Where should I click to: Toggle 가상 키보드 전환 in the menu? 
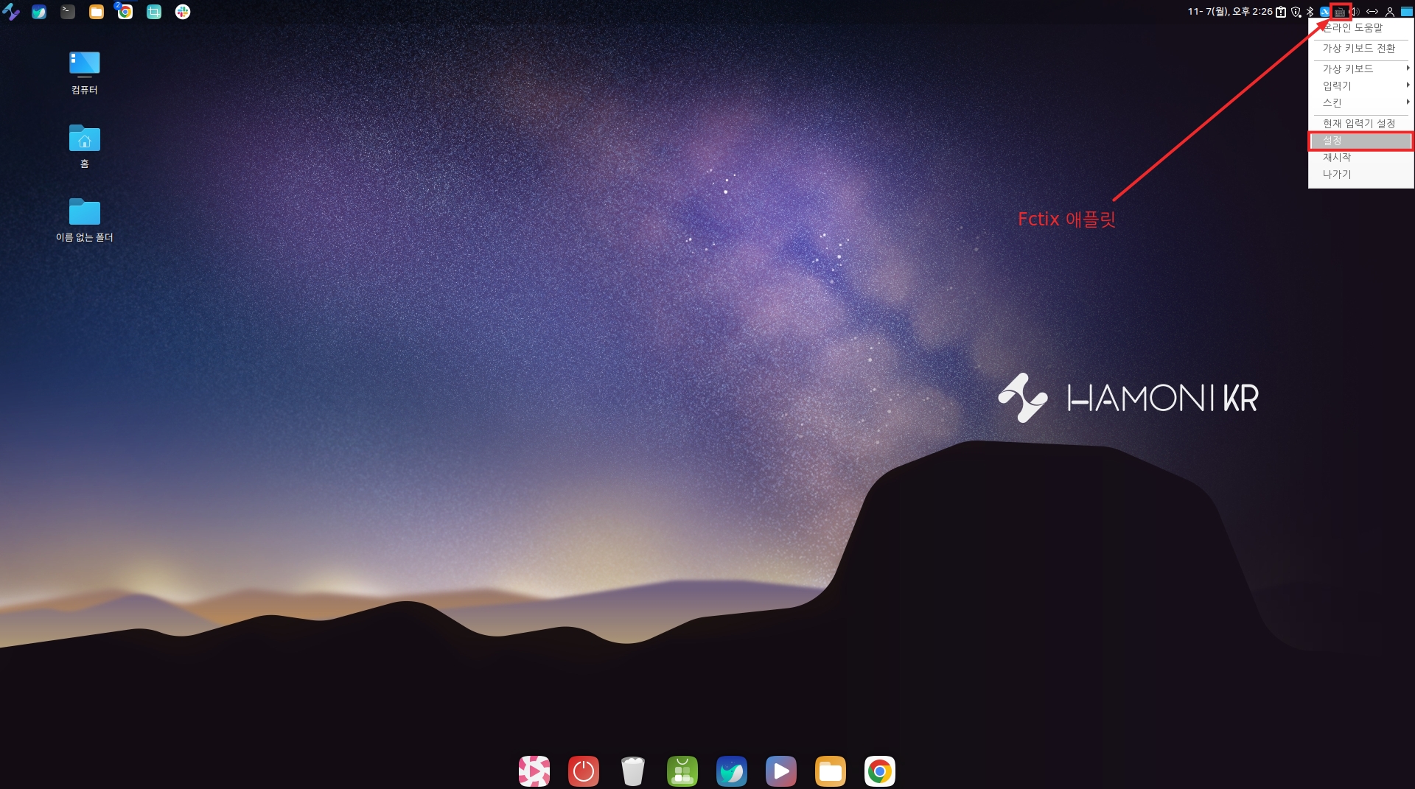pos(1358,49)
